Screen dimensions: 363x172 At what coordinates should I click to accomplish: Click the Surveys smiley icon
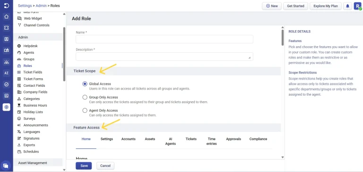pos(19,118)
